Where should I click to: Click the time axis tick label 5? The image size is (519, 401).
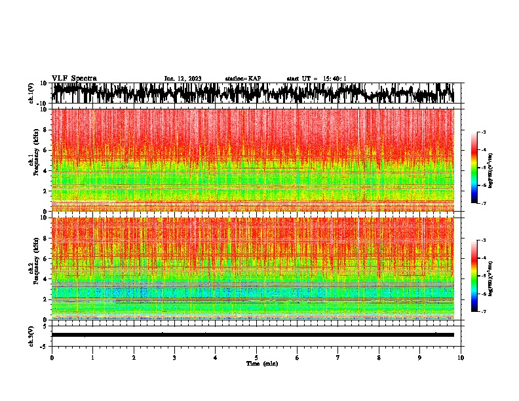tap(256, 358)
